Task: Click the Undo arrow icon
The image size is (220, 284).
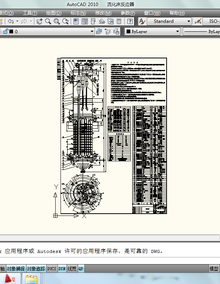Action: point(11,21)
